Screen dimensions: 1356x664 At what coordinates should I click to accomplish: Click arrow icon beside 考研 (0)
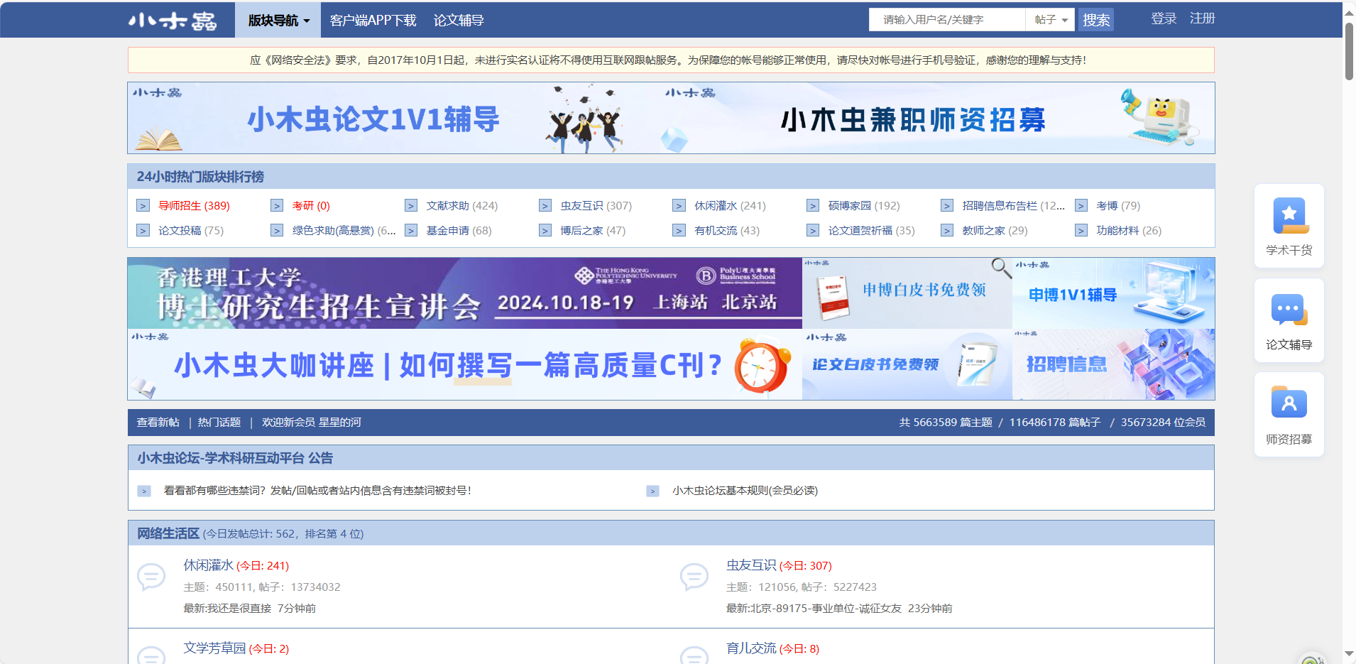[277, 206]
